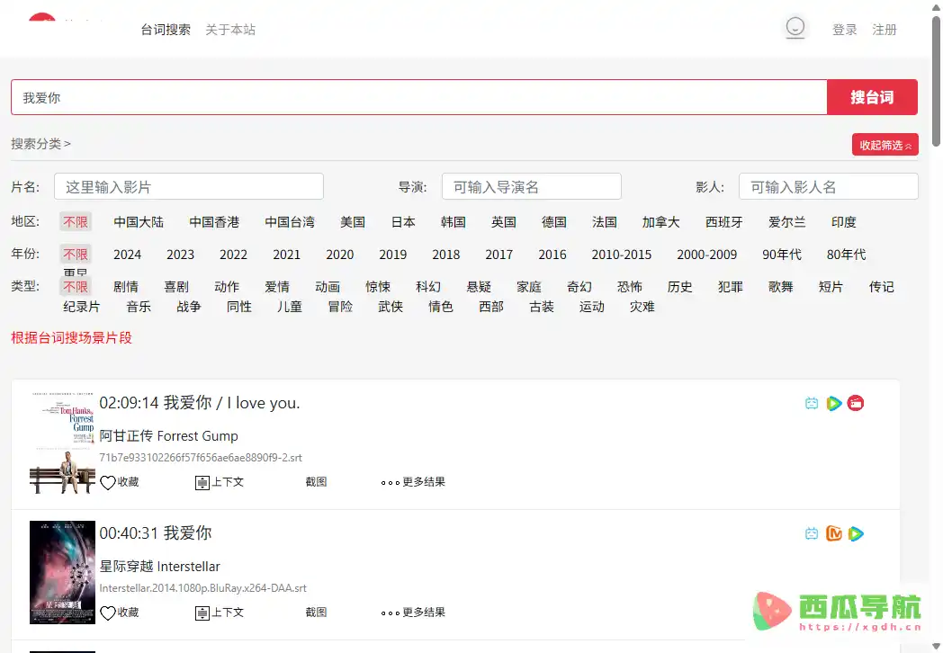The width and height of the screenshot is (943, 653).
Task: Filter genre by 传记
Action: pyautogui.click(x=882, y=287)
